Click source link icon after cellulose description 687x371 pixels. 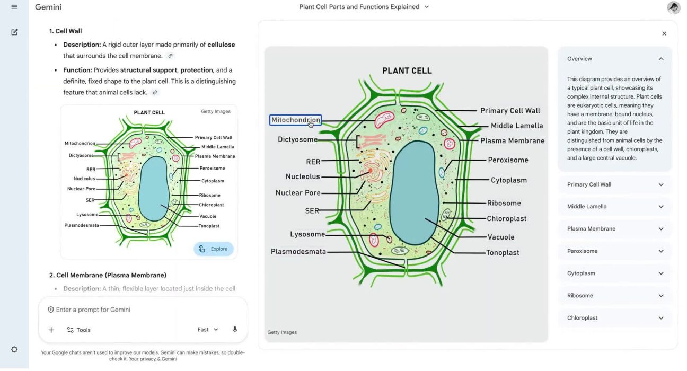(170, 56)
